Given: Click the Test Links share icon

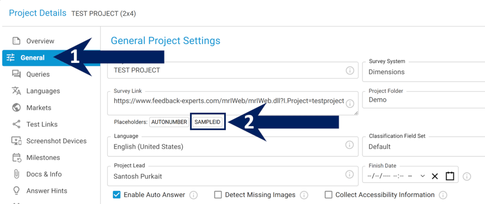Looking at the screenshot, I should (x=16, y=124).
